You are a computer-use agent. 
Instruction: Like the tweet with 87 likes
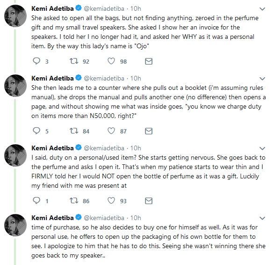point(111,131)
